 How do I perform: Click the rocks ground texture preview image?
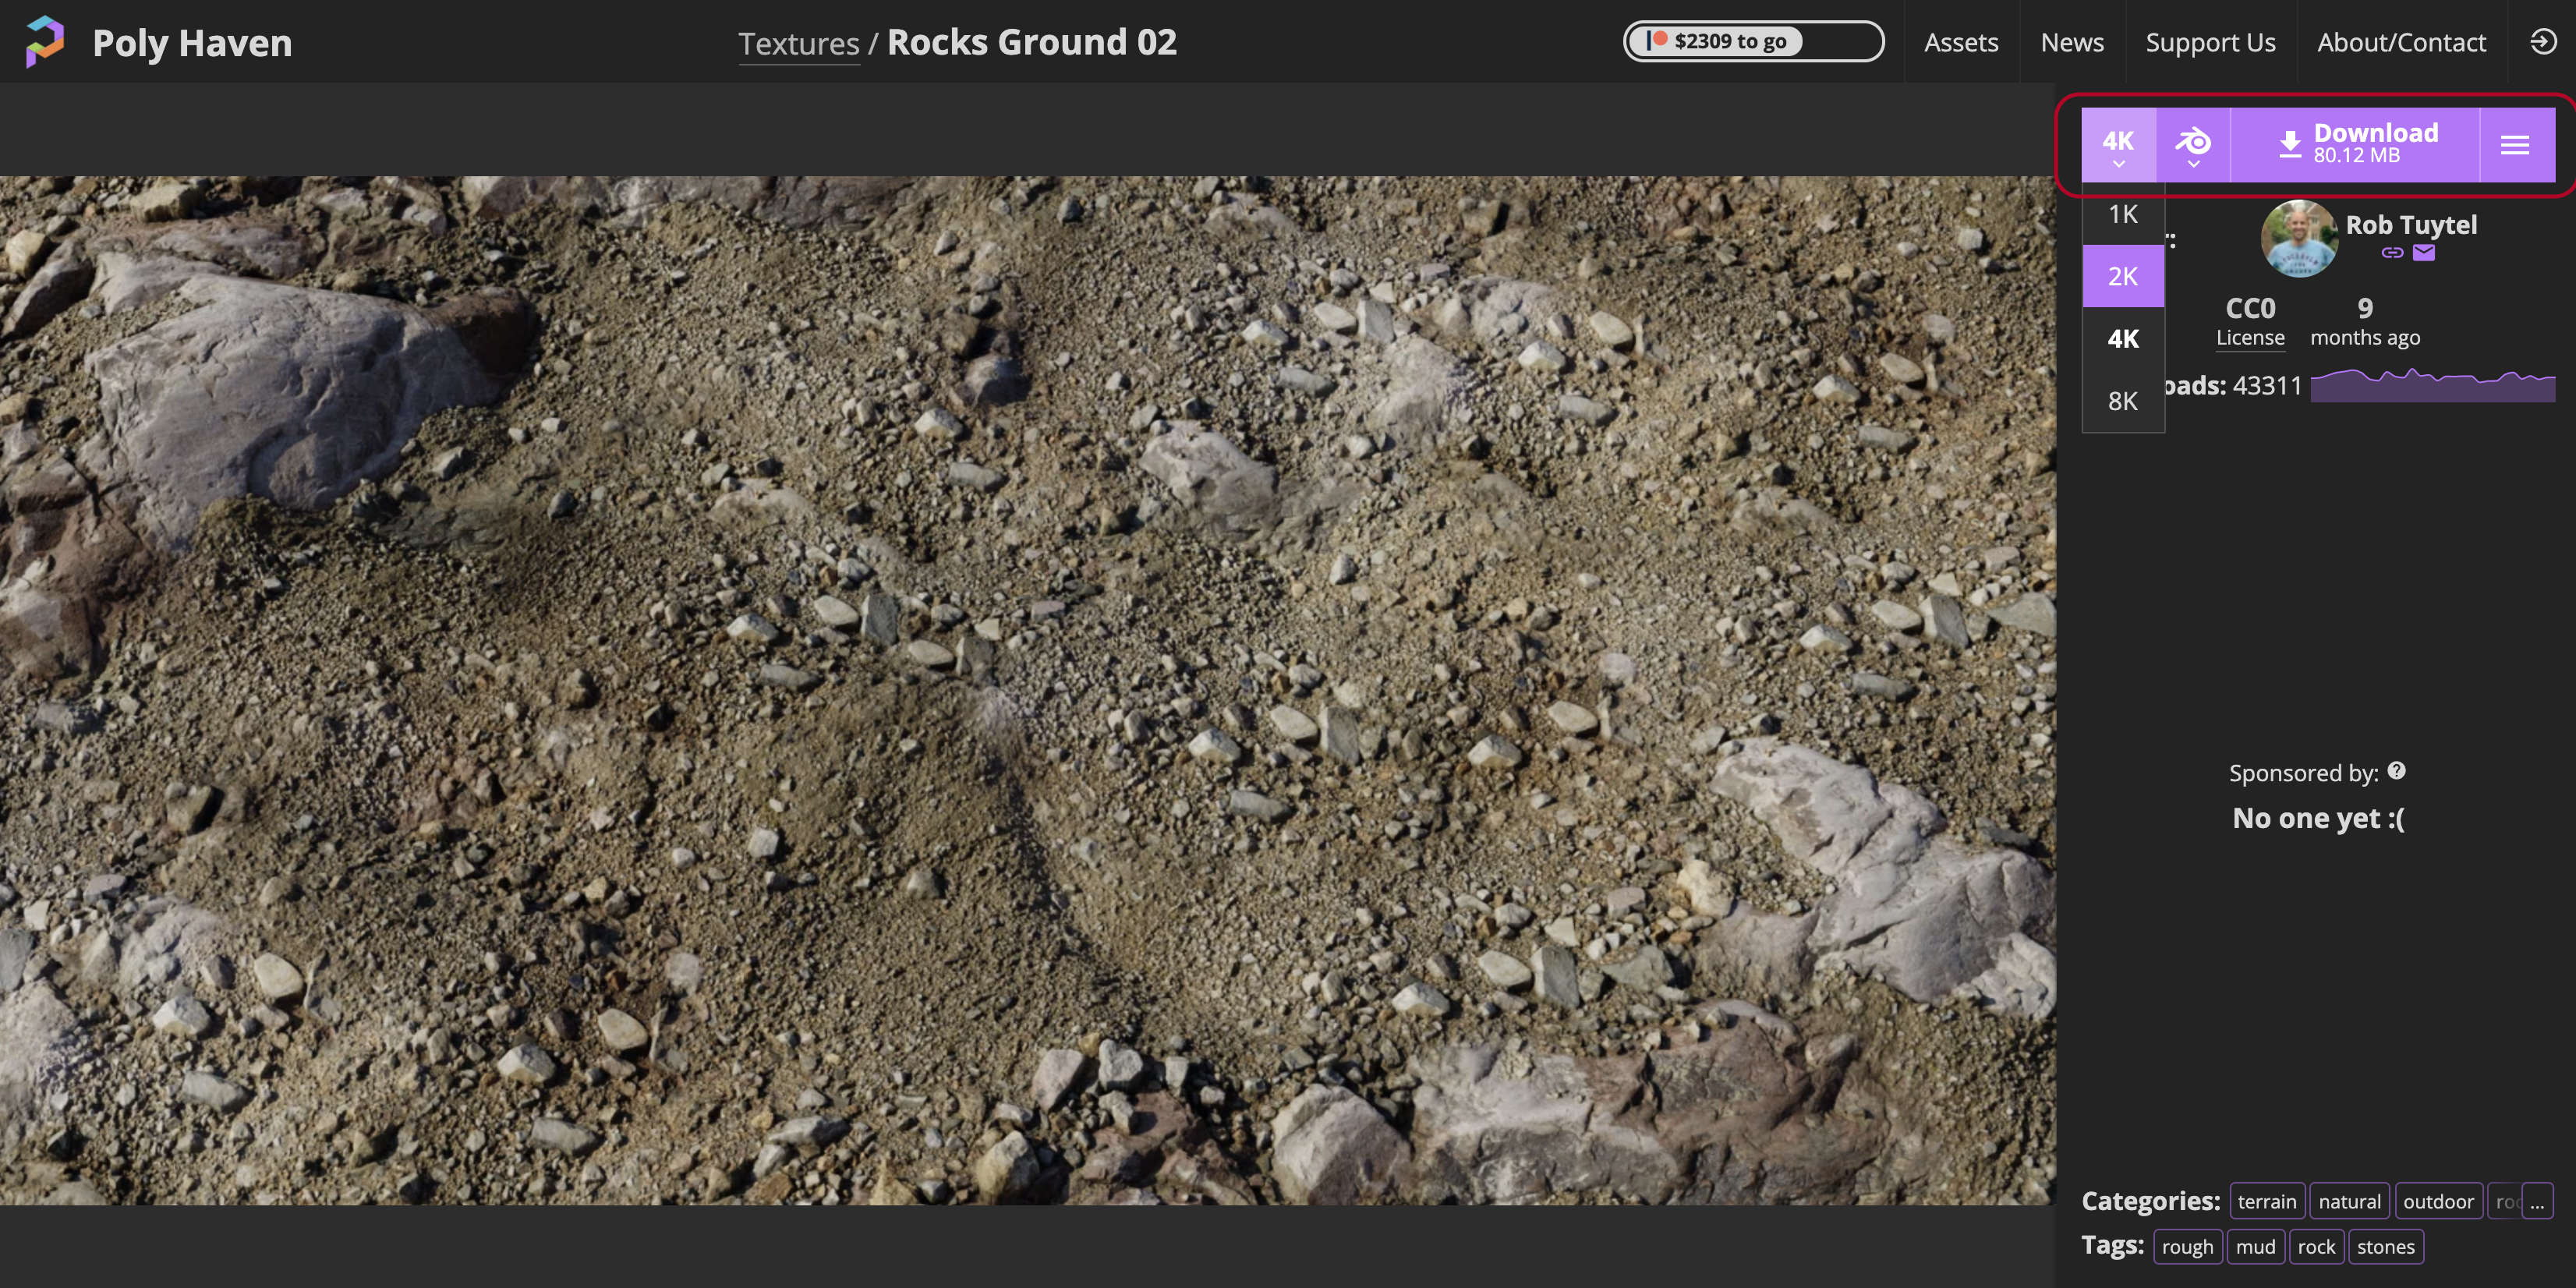(x=1026, y=690)
